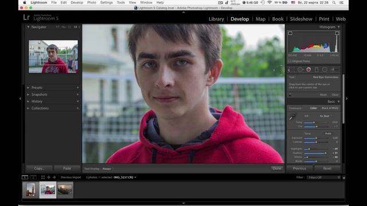367x206 pixels.
Task: Toggle shadow clipping indicator in histogram
Action: point(290,33)
